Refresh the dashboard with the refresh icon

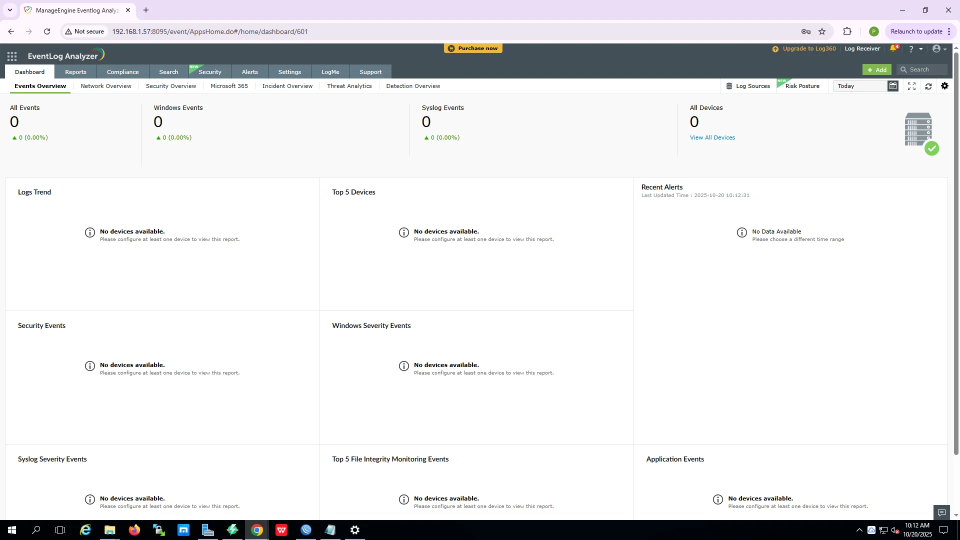[928, 86]
